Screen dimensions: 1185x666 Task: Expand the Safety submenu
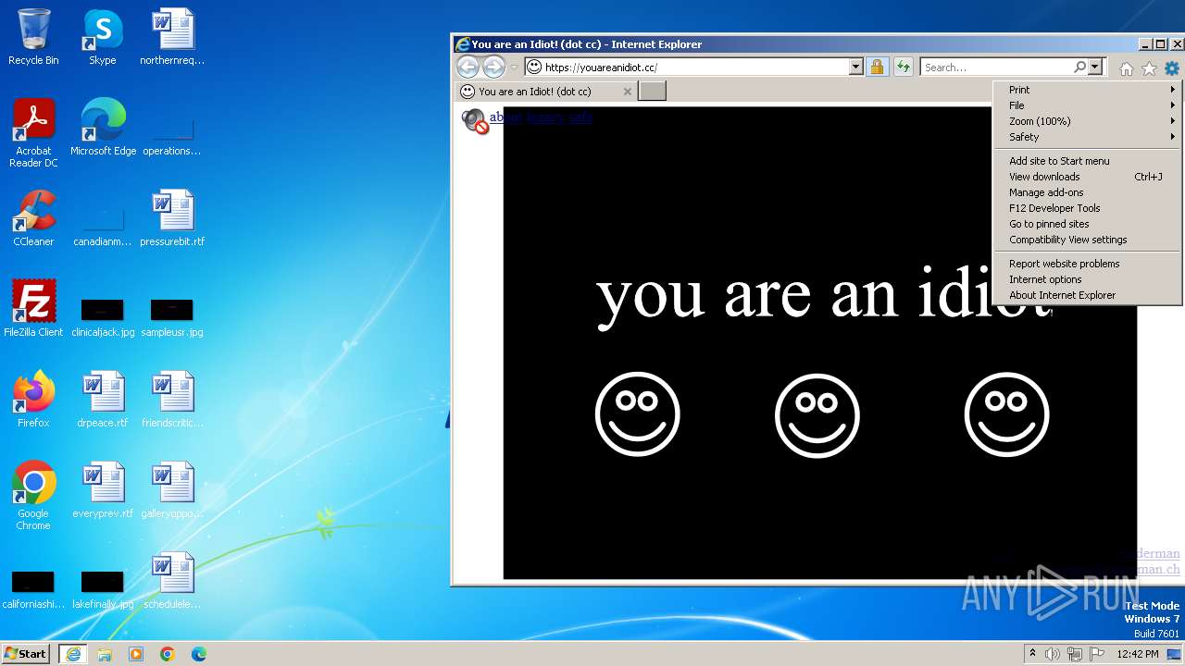coord(1087,137)
